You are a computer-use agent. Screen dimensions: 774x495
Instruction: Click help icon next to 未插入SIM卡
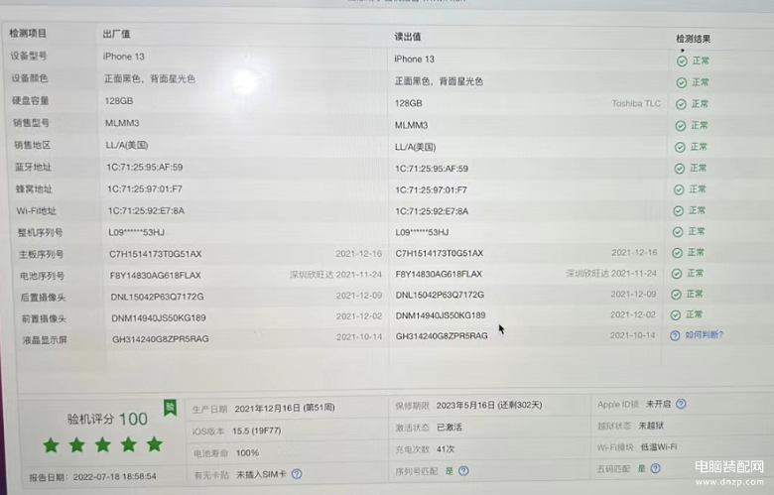[x=297, y=474]
